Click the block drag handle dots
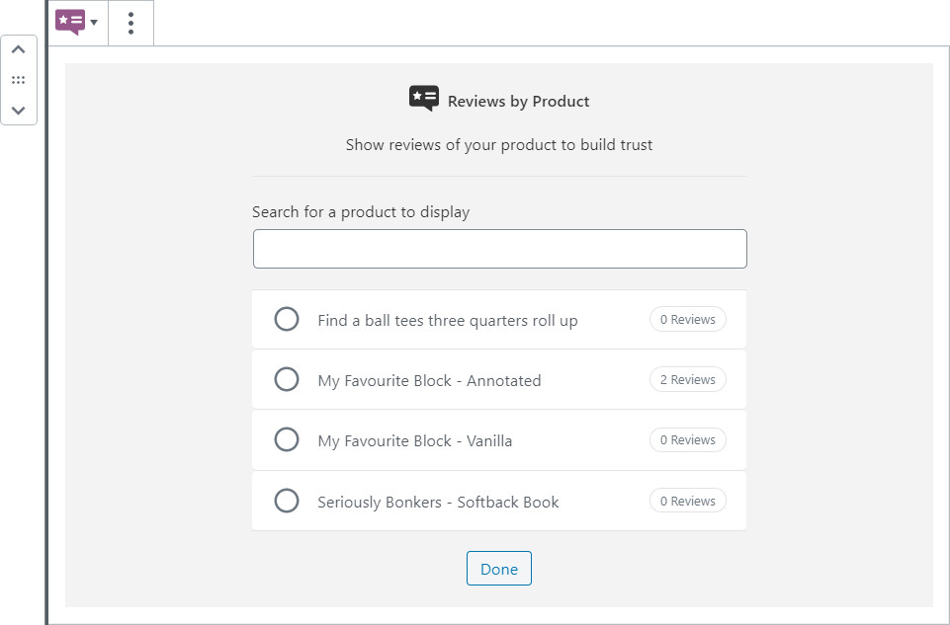Viewport: 950px width, 625px height. click(18, 80)
